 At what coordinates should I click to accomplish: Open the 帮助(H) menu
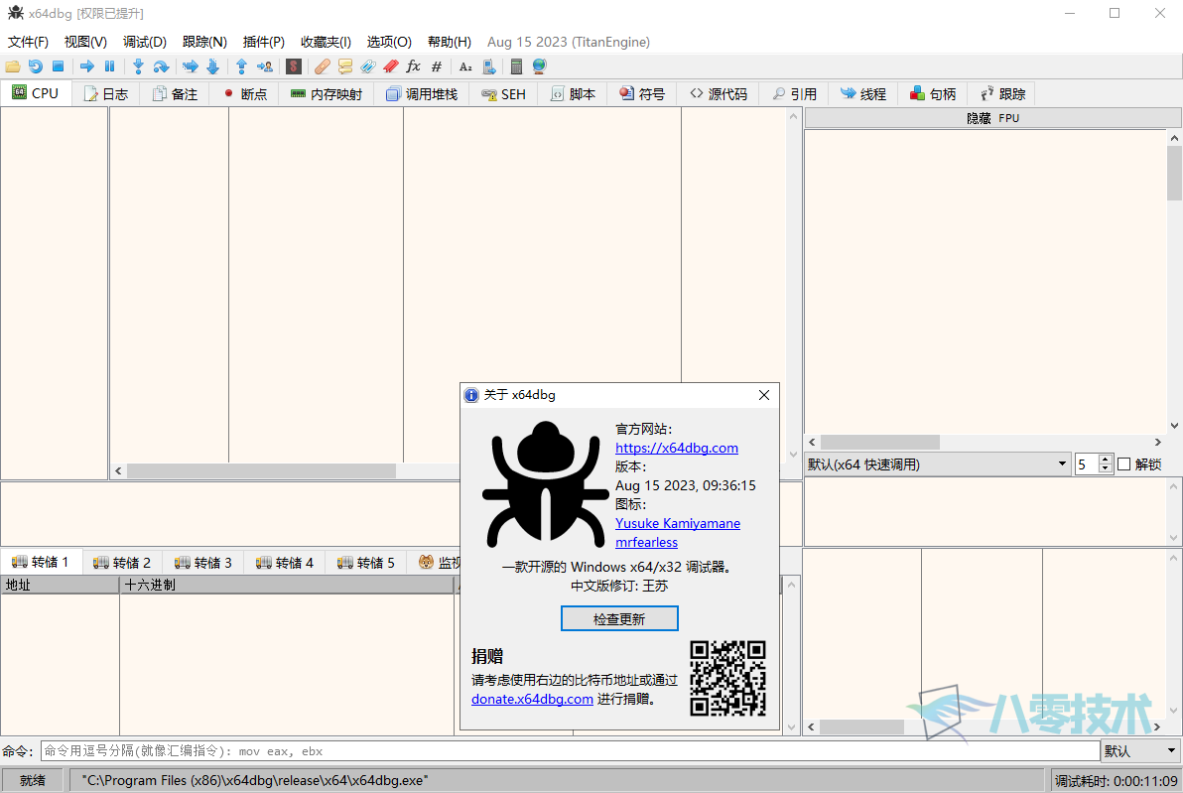click(450, 42)
